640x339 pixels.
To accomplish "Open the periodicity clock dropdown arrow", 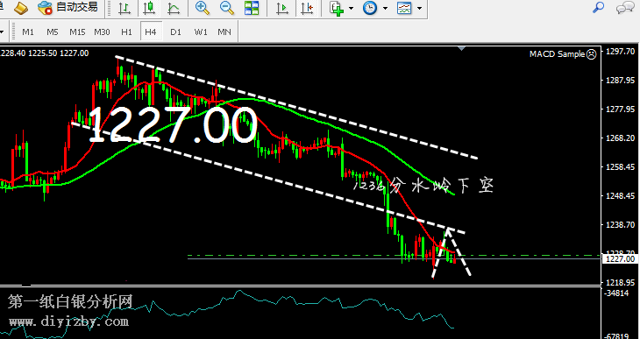I will point(385,8).
